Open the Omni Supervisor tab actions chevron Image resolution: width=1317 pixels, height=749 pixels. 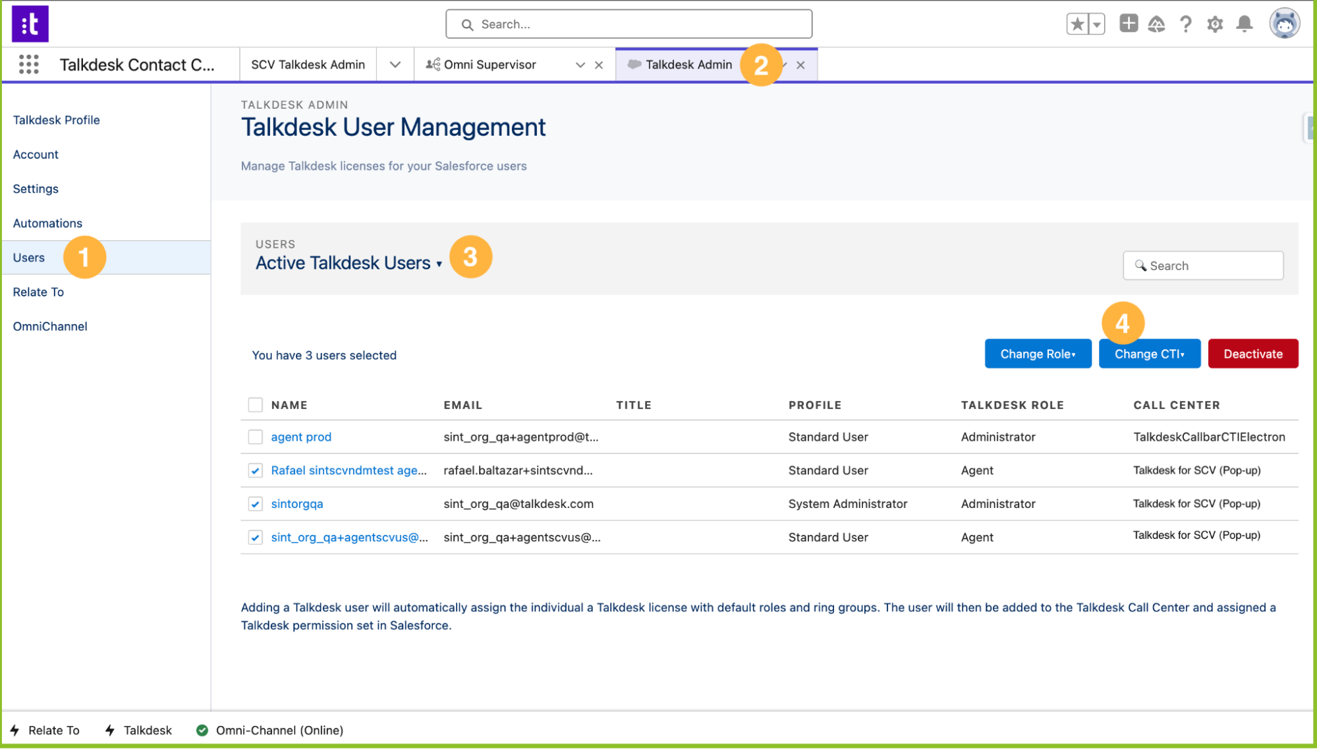[x=580, y=65]
